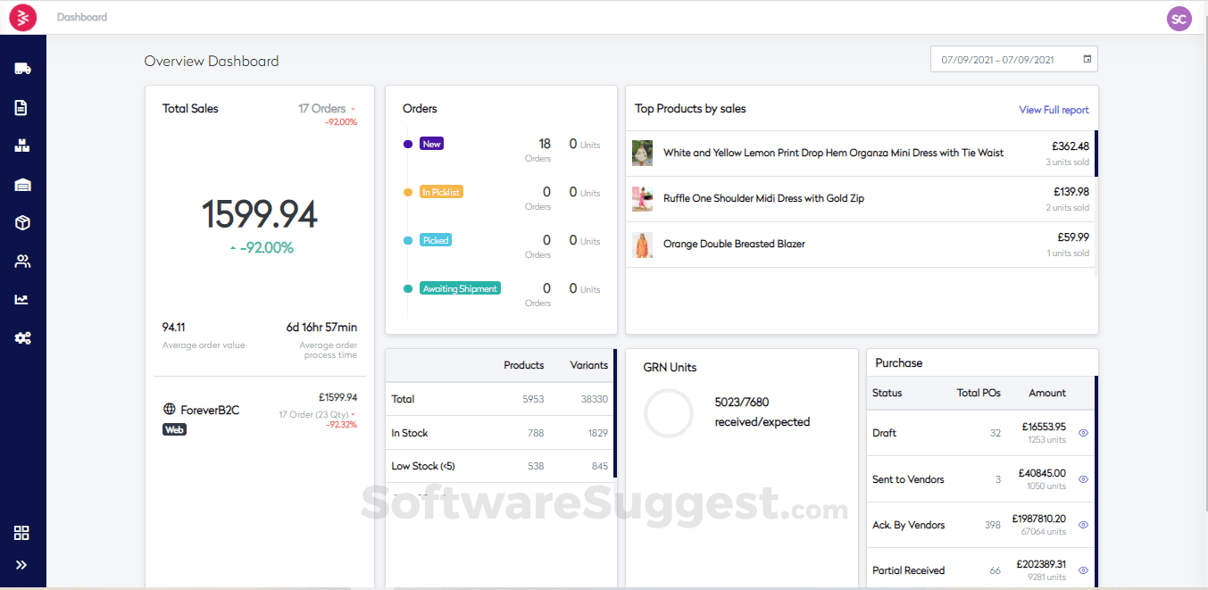This screenshot has height=590, width=1208.
Task: Open the Reports chart icon in sidebar
Action: (22, 298)
